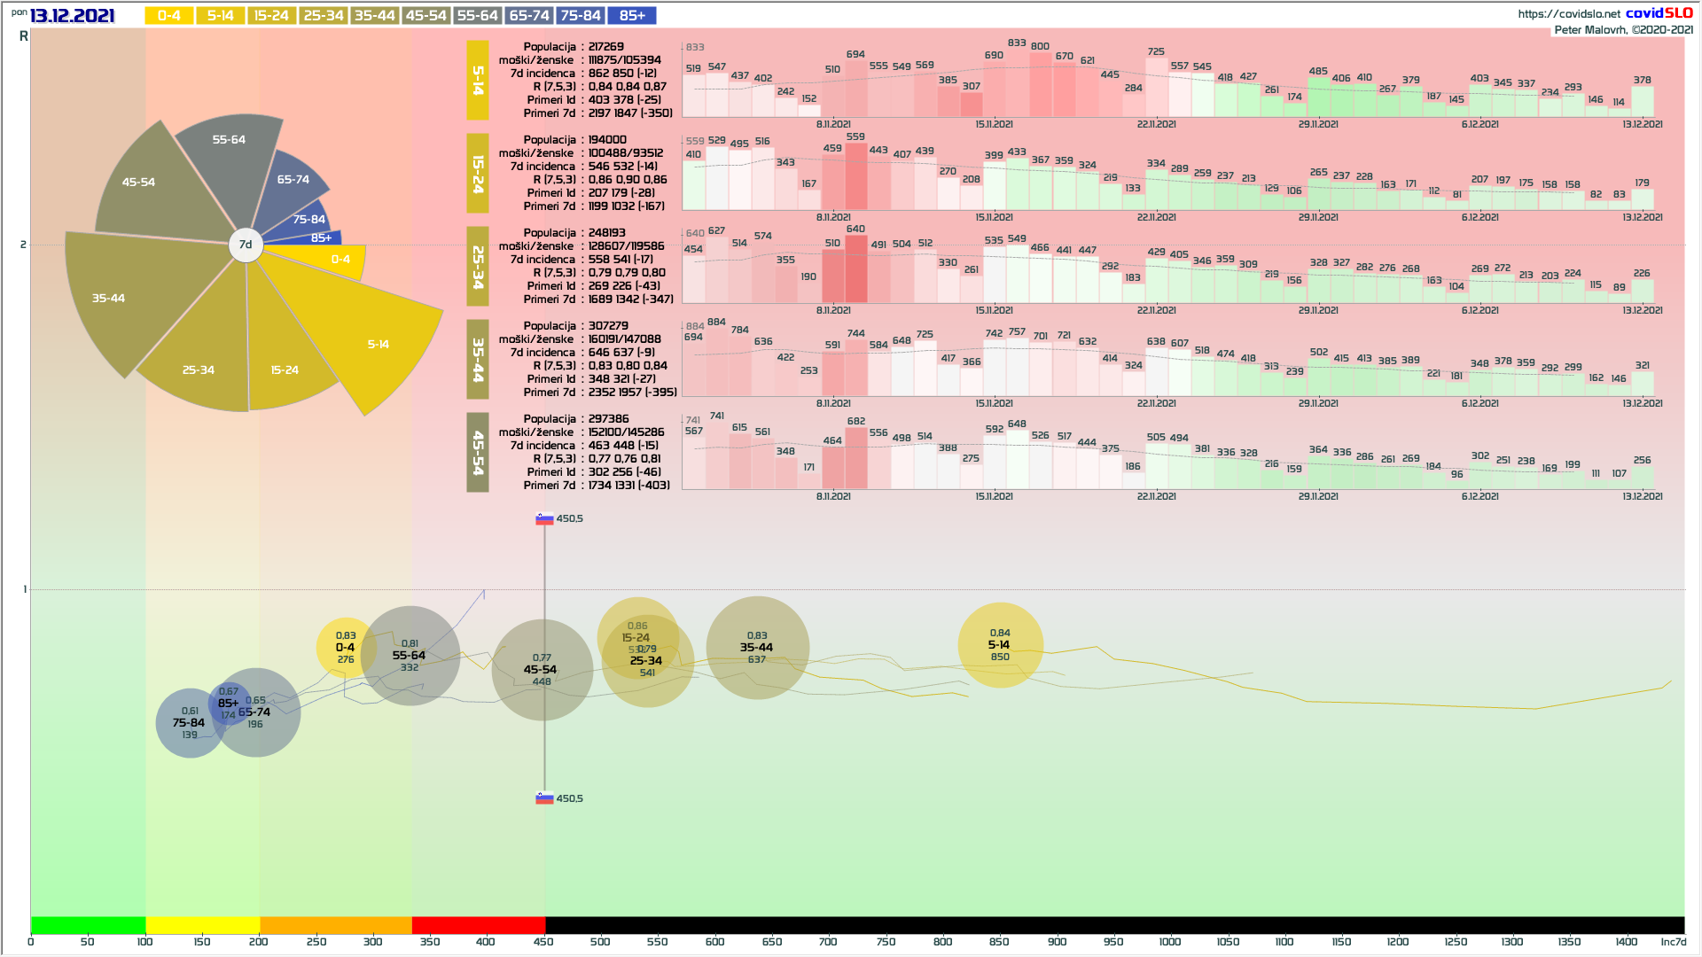Click the 15-24 vertical label of the second panel

478,174
